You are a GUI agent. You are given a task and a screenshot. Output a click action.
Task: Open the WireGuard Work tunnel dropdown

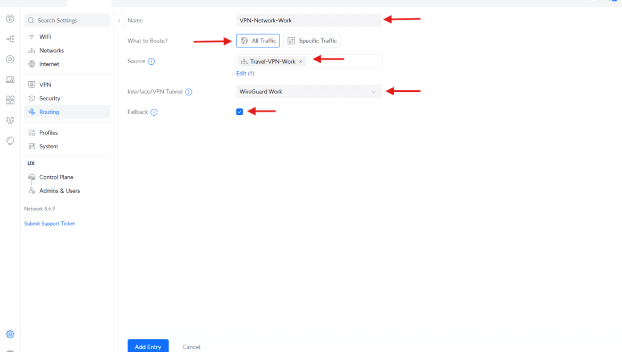309,91
